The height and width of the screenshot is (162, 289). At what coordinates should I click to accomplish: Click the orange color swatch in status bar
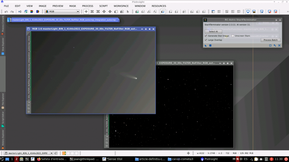point(64,153)
